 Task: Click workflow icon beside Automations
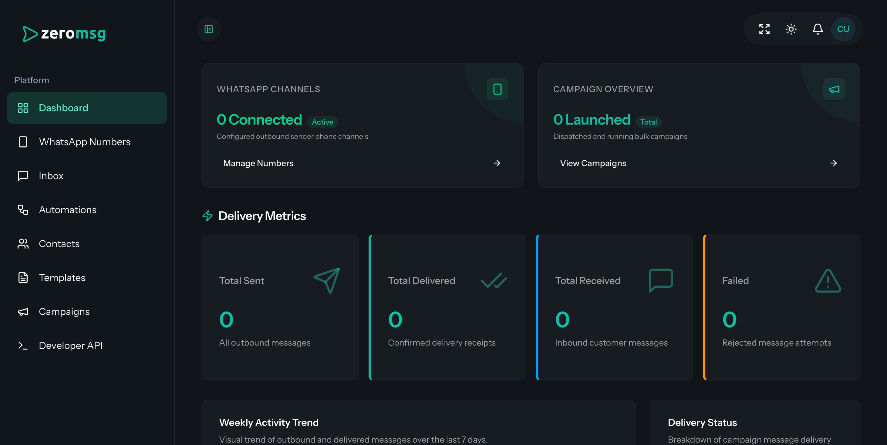(23, 209)
